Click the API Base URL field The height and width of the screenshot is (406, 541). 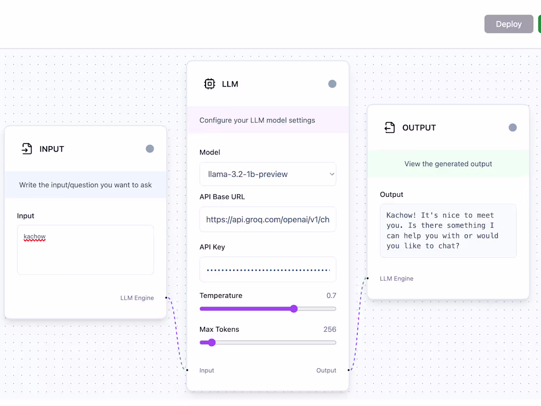point(268,219)
